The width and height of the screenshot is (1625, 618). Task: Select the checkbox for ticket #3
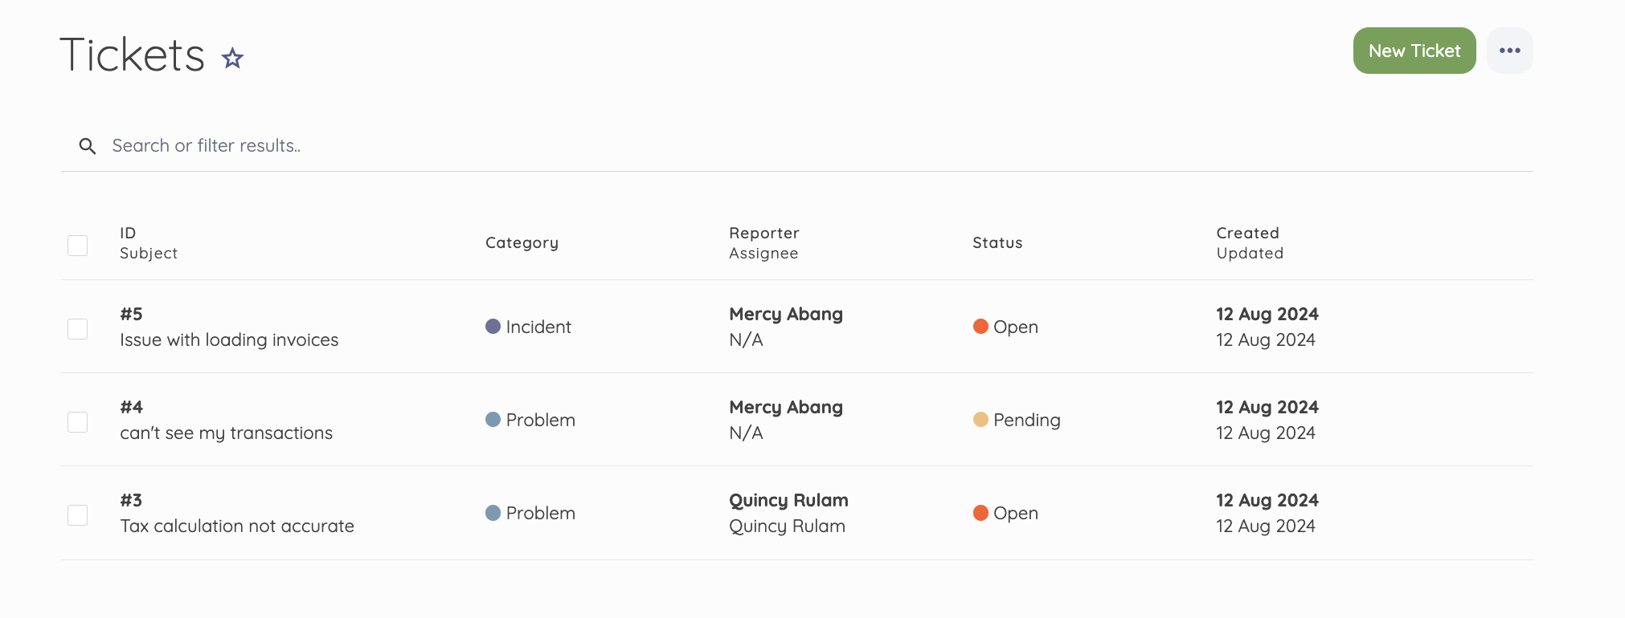point(77,514)
